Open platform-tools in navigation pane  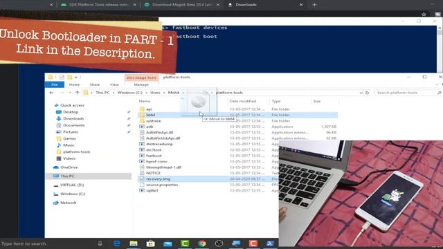77,152
